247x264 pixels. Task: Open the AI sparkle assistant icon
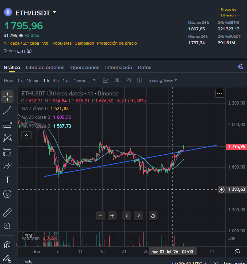pyautogui.click(x=240, y=66)
